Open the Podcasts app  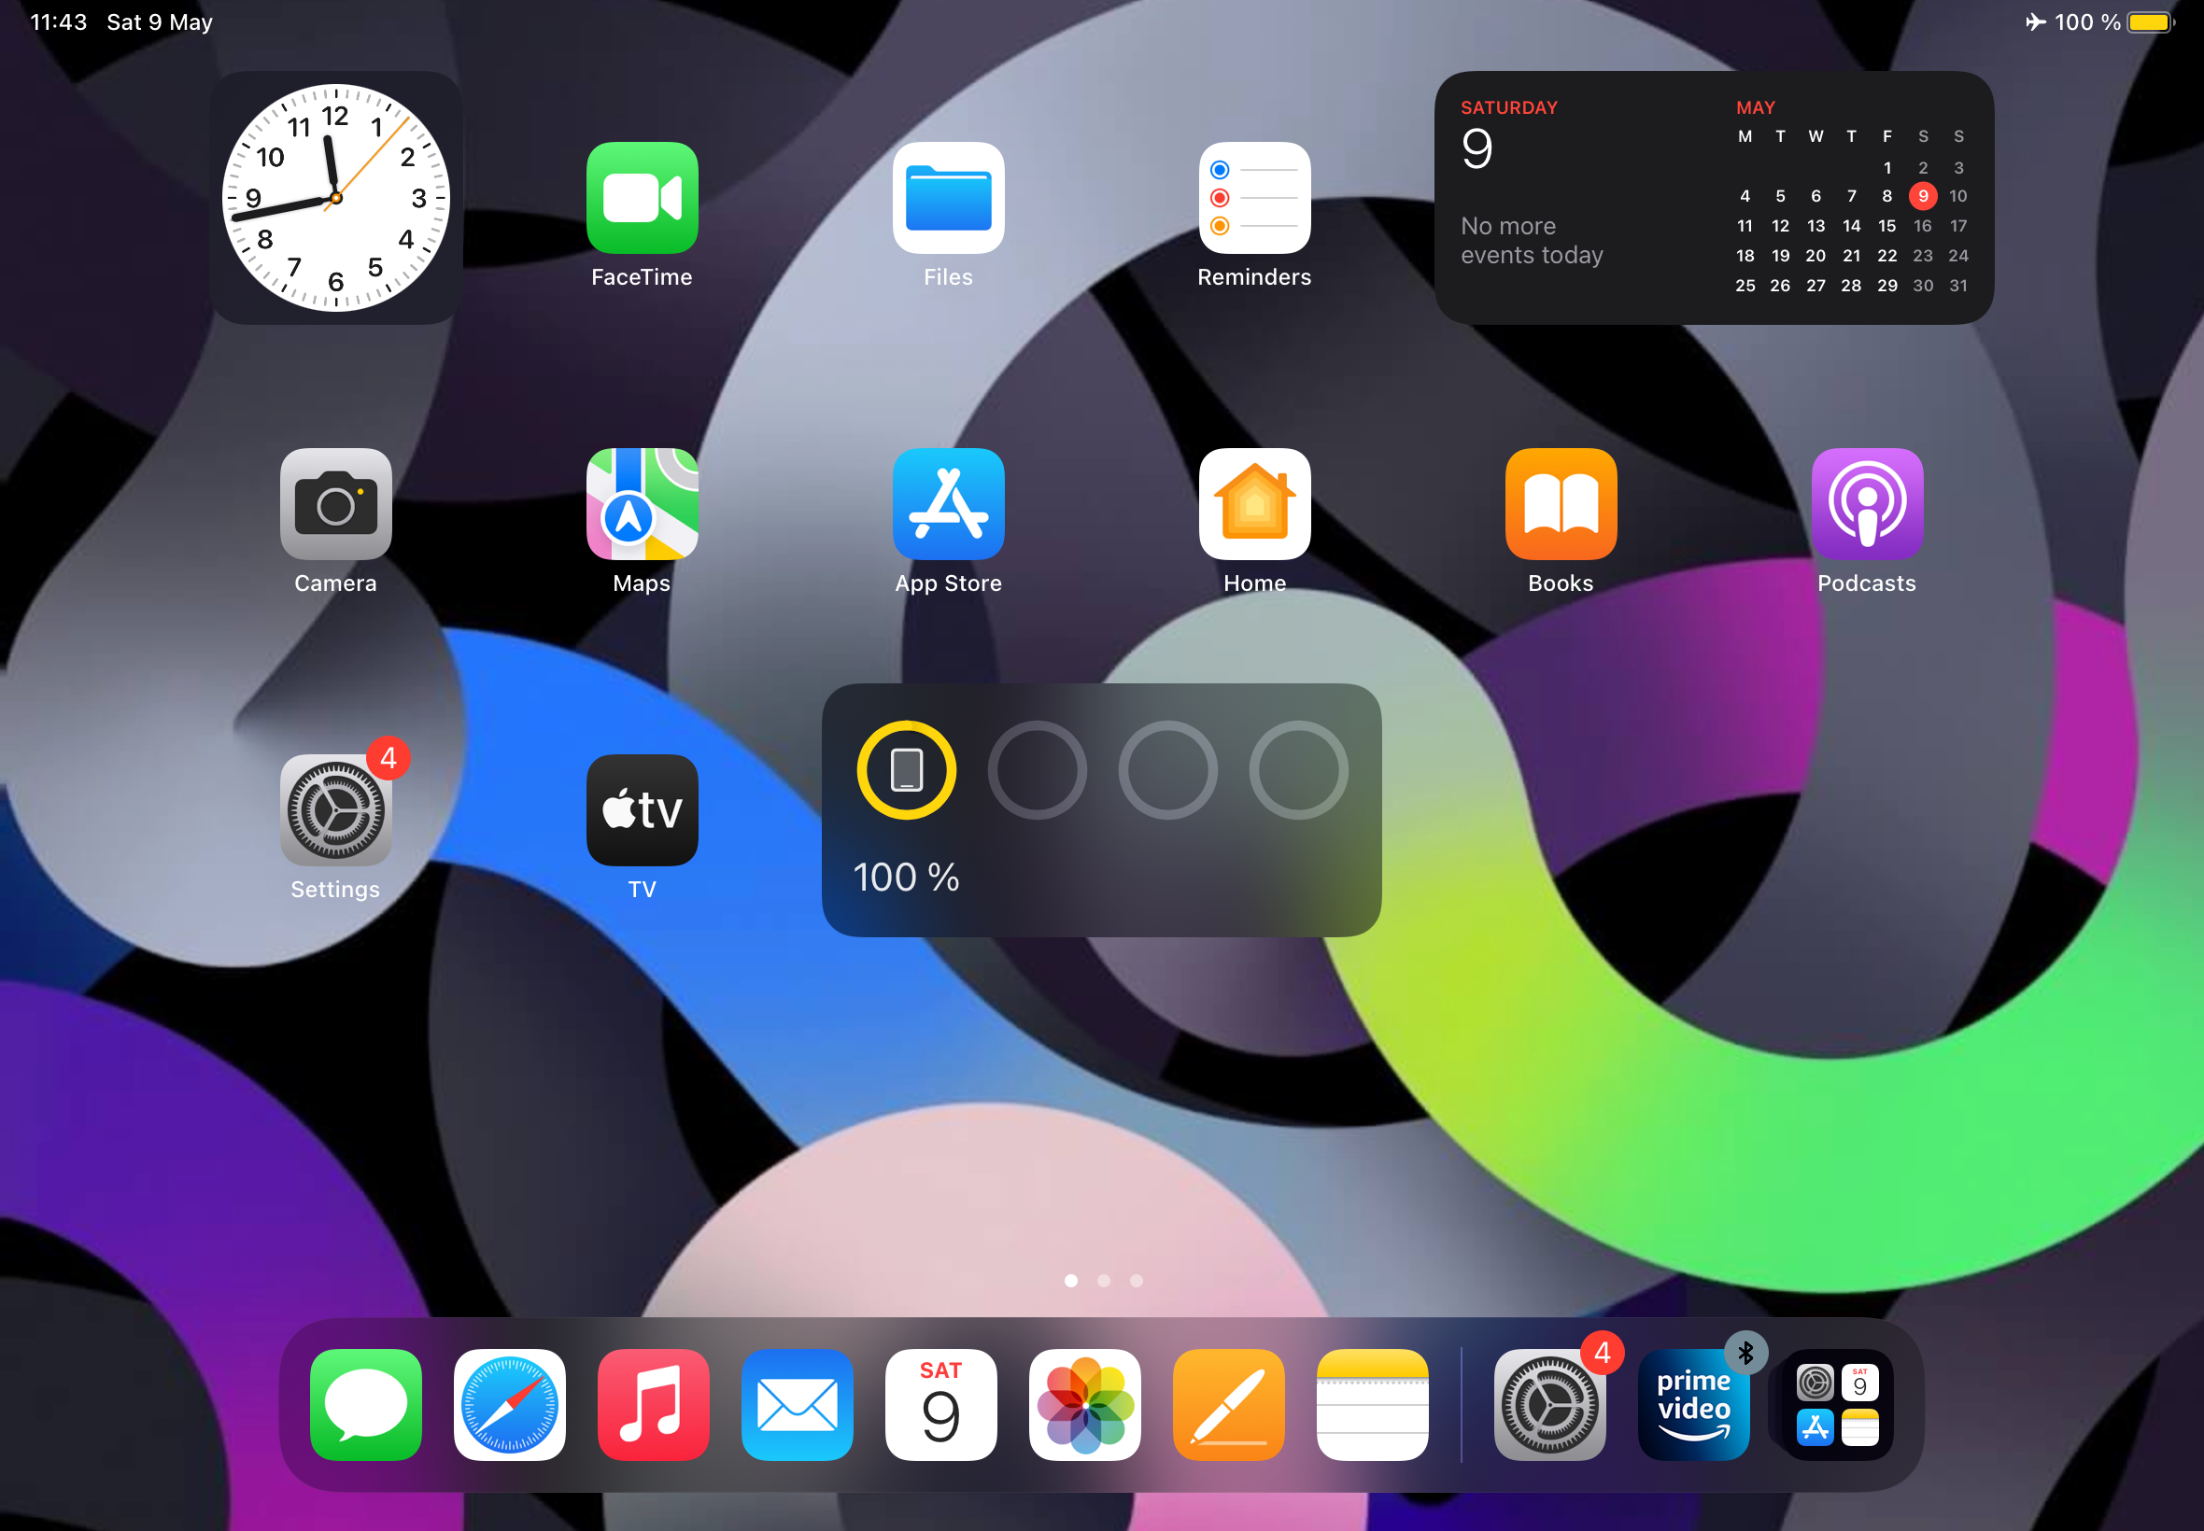1866,503
